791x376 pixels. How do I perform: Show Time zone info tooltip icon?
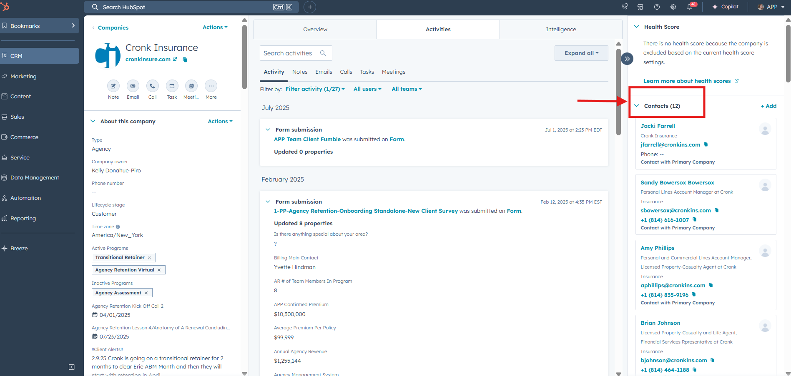(118, 227)
